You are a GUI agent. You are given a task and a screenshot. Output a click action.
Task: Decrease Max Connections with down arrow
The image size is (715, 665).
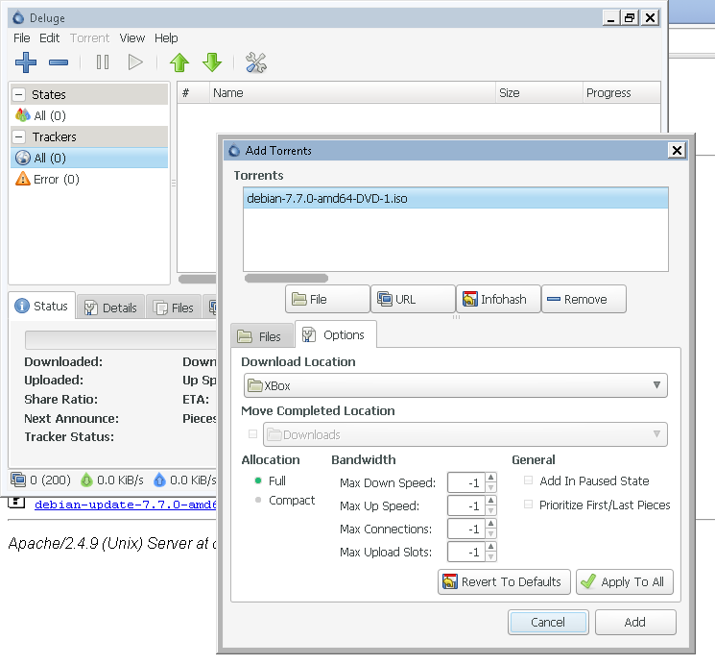(490, 533)
